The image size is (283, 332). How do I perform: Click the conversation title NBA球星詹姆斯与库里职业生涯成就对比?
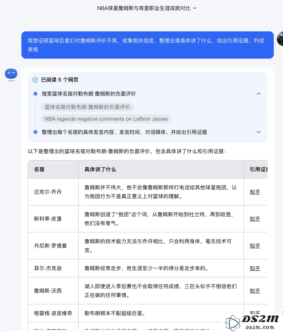pos(144,8)
